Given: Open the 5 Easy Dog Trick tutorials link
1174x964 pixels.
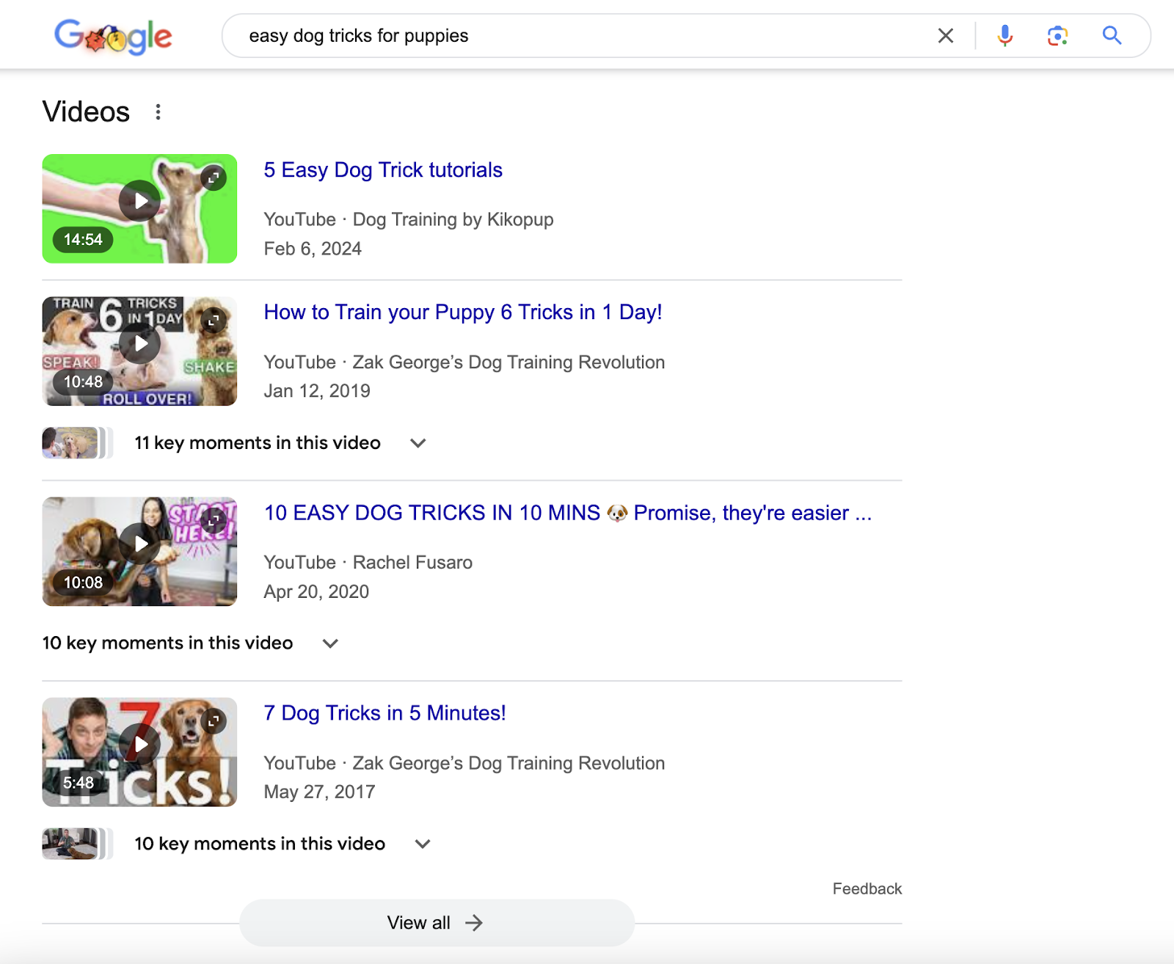Looking at the screenshot, I should [x=382, y=170].
